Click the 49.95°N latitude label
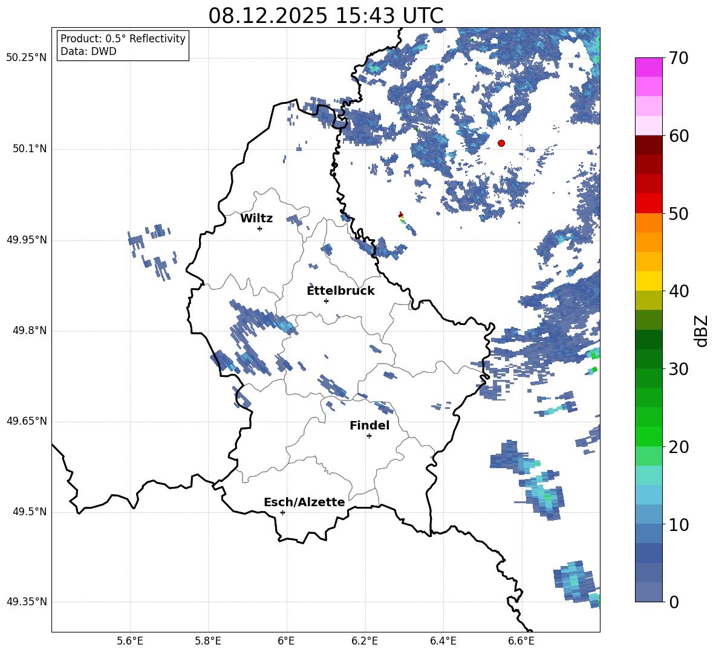Viewport: 716px width, 653px height. [x=27, y=240]
